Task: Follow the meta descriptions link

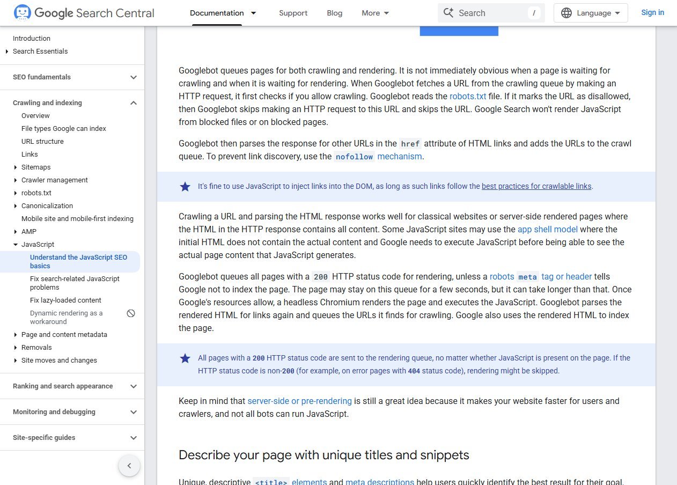Action: point(380,482)
